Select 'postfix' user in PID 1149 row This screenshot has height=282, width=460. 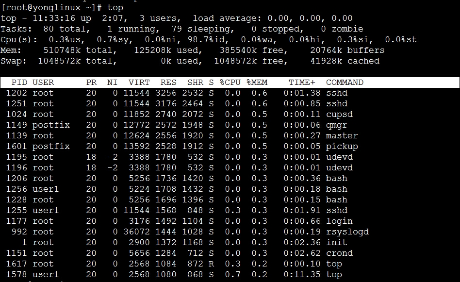click(51, 125)
